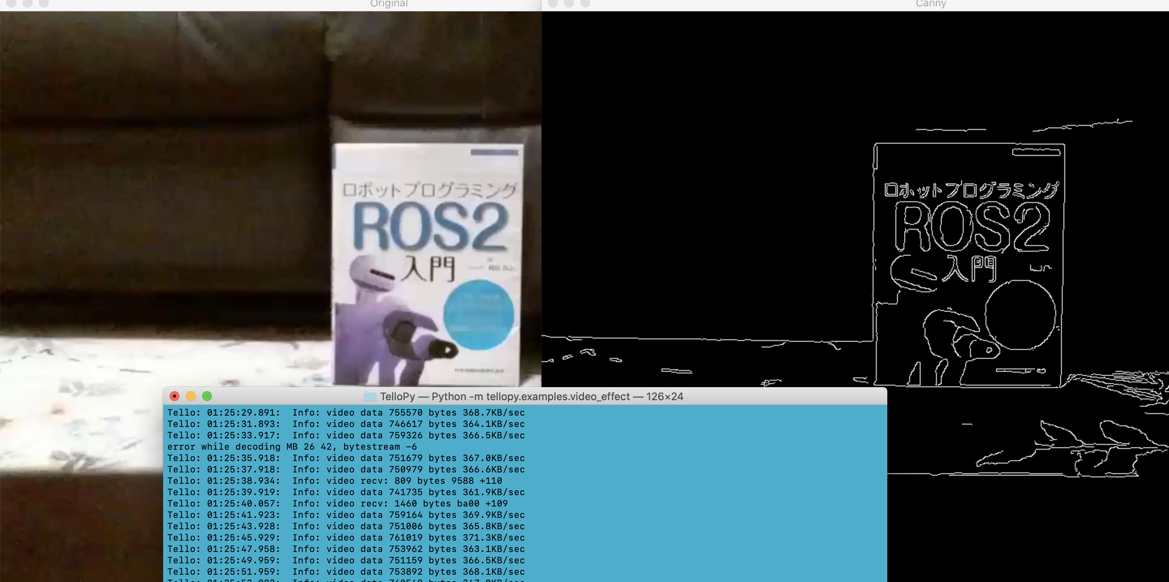Click the 'video recv: 809 bytes' log line
Screen dimensions: 1169x582
pos(334,481)
